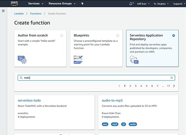Screen dimensions: 186x135
Task: Click the pin shortcuts icon
Action: pos(82,4)
